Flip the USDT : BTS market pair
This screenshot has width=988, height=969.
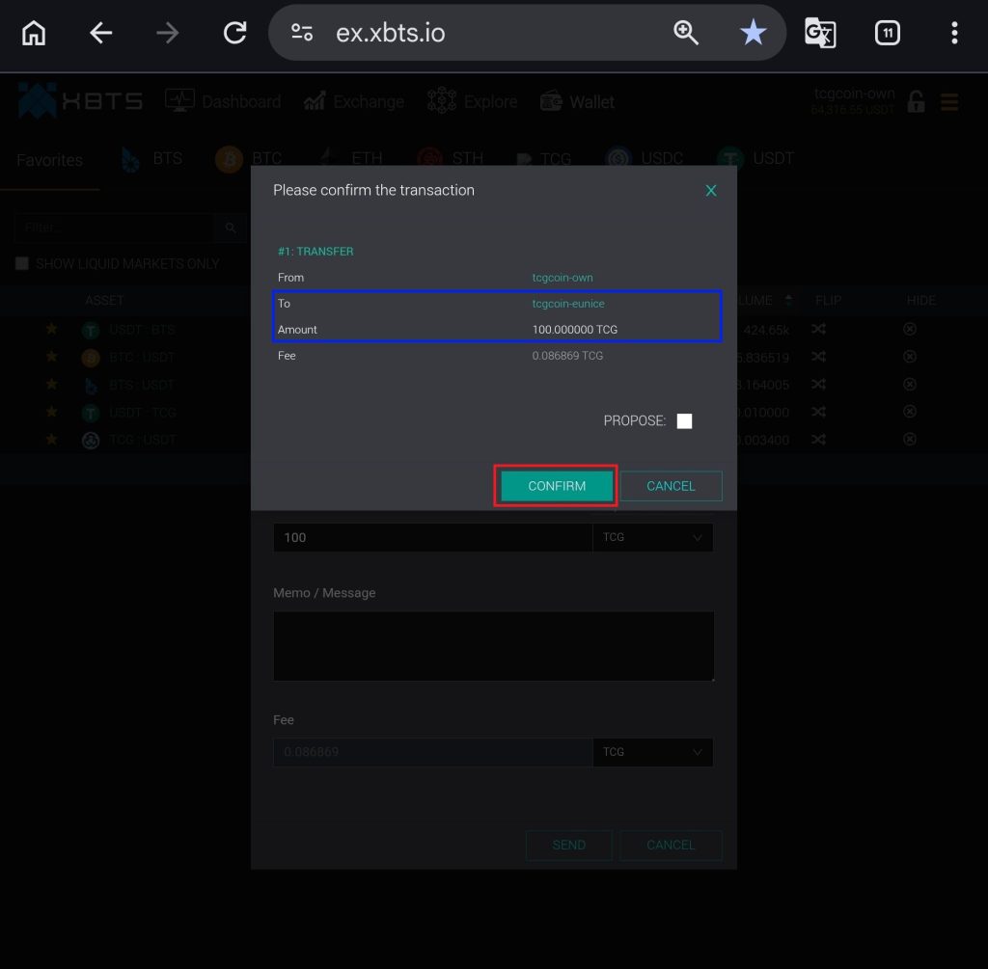coord(818,330)
